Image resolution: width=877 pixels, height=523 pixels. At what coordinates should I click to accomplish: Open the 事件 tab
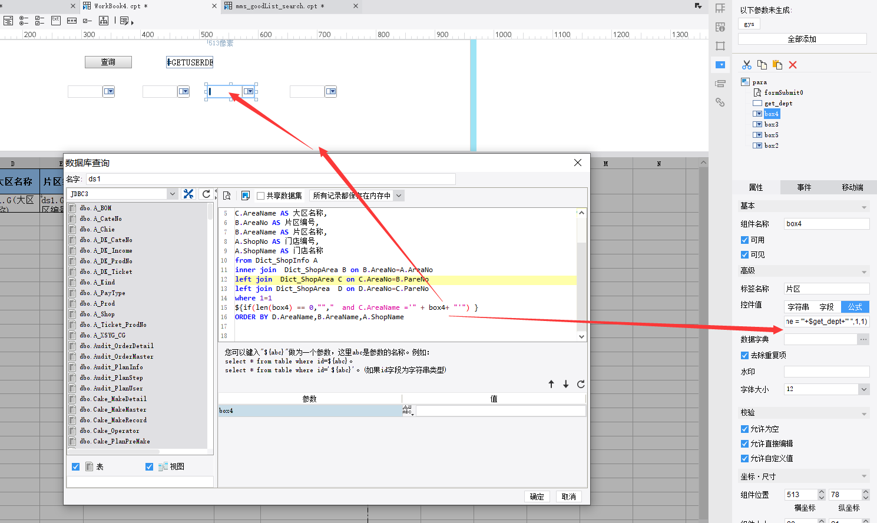[805, 187]
